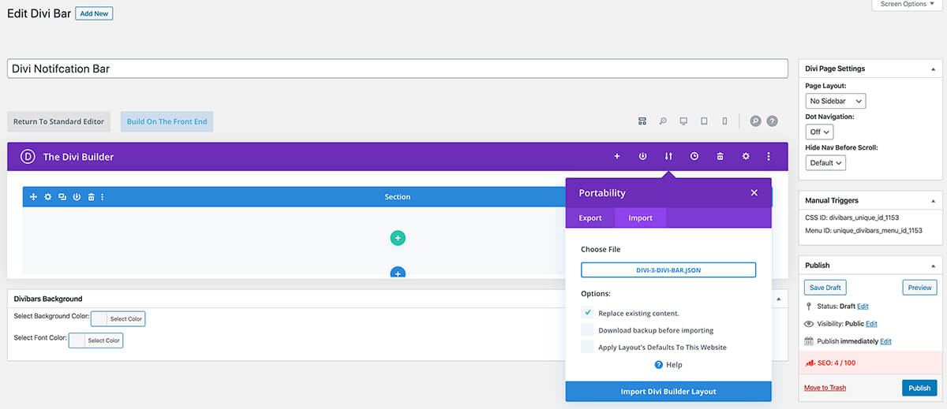Click Import Divi Builder Layout button
The height and width of the screenshot is (409, 947).
coord(668,392)
